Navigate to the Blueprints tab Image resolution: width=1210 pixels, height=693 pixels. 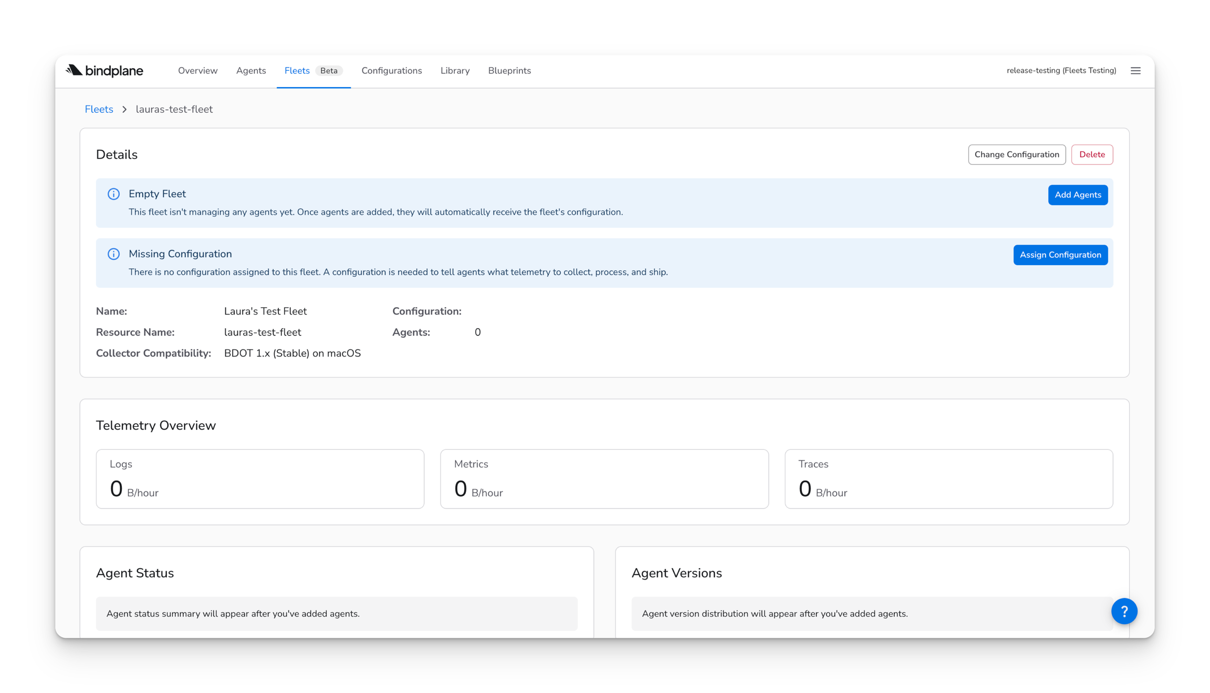[x=509, y=71]
